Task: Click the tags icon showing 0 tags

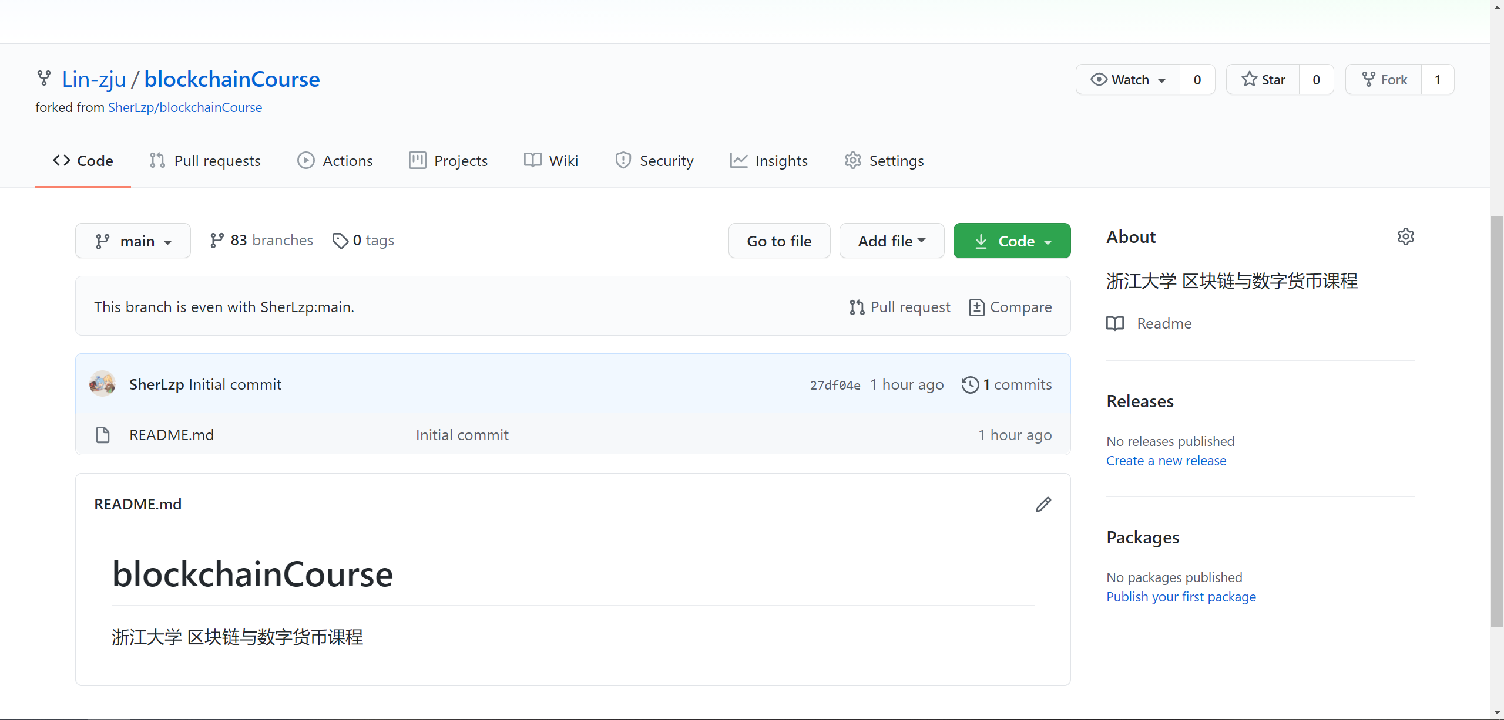Action: pyautogui.click(x=340, y=241)
